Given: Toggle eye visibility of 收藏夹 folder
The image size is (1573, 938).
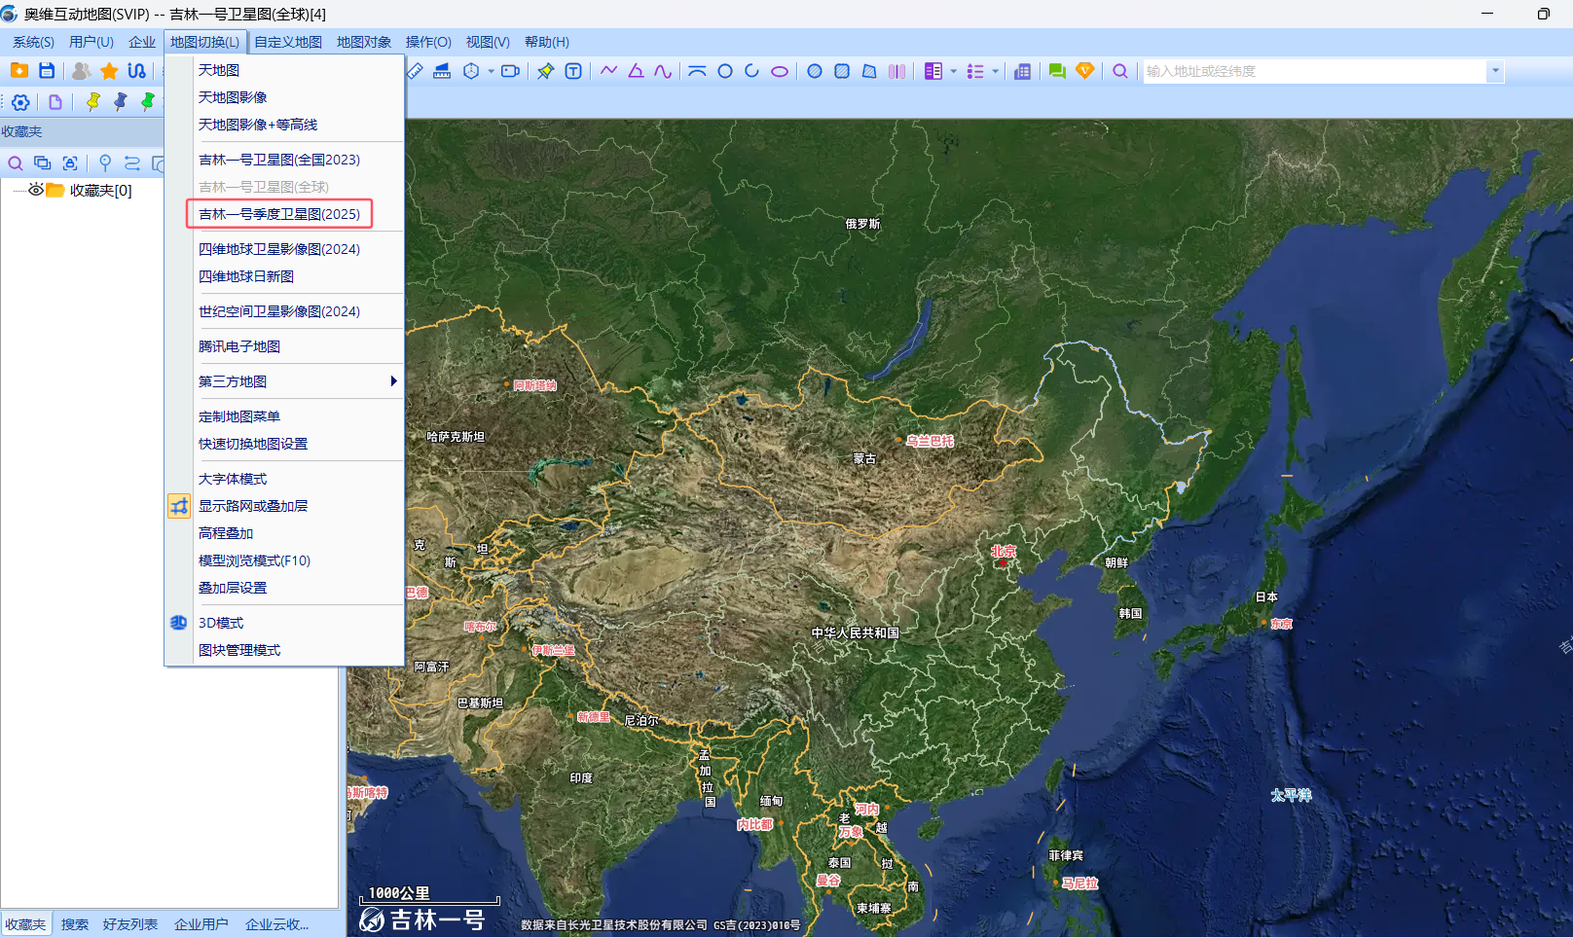Looking at the screenshot, I should (36, 190).
